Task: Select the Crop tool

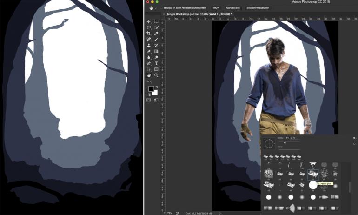Action: 149,34
